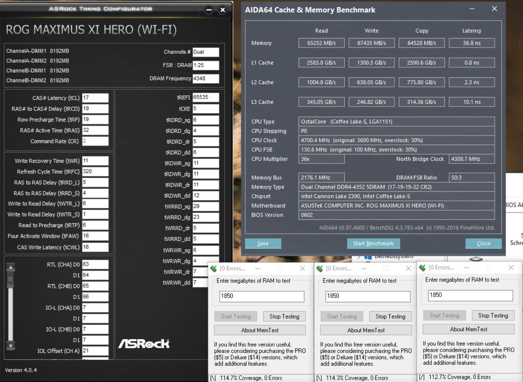Click the Memory Read result 65252 MB/s
This screenshot has height=382, width=523.
321,43
